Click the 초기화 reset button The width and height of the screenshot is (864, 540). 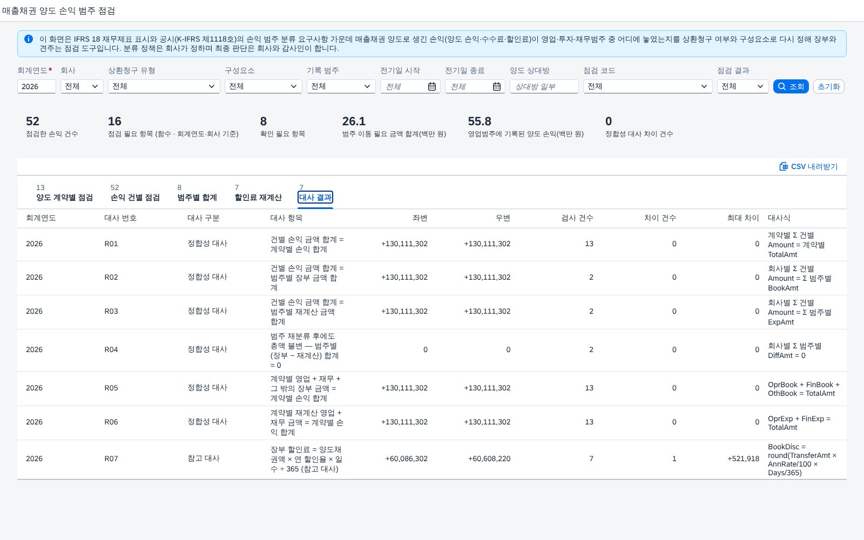pos(828,86)
